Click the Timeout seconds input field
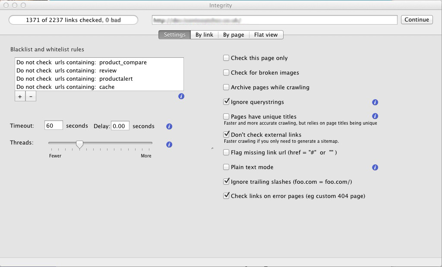The height and width of the screenshot is (267, 442). pyautogui.click(x=54, y=126)
